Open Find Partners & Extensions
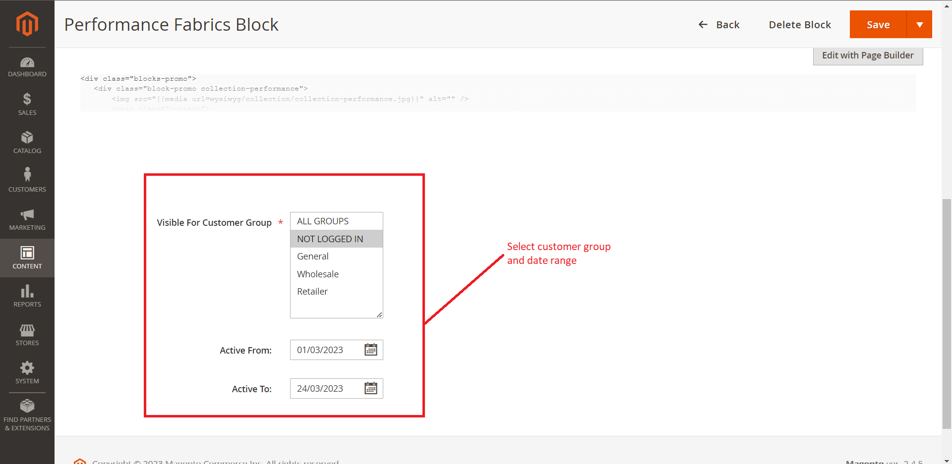952x464 pixels. click(x=27, y=411)
